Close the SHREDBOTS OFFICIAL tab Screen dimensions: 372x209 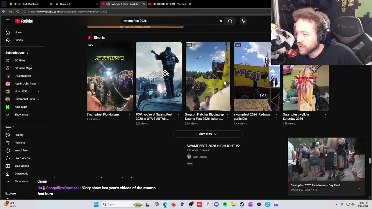190,4
